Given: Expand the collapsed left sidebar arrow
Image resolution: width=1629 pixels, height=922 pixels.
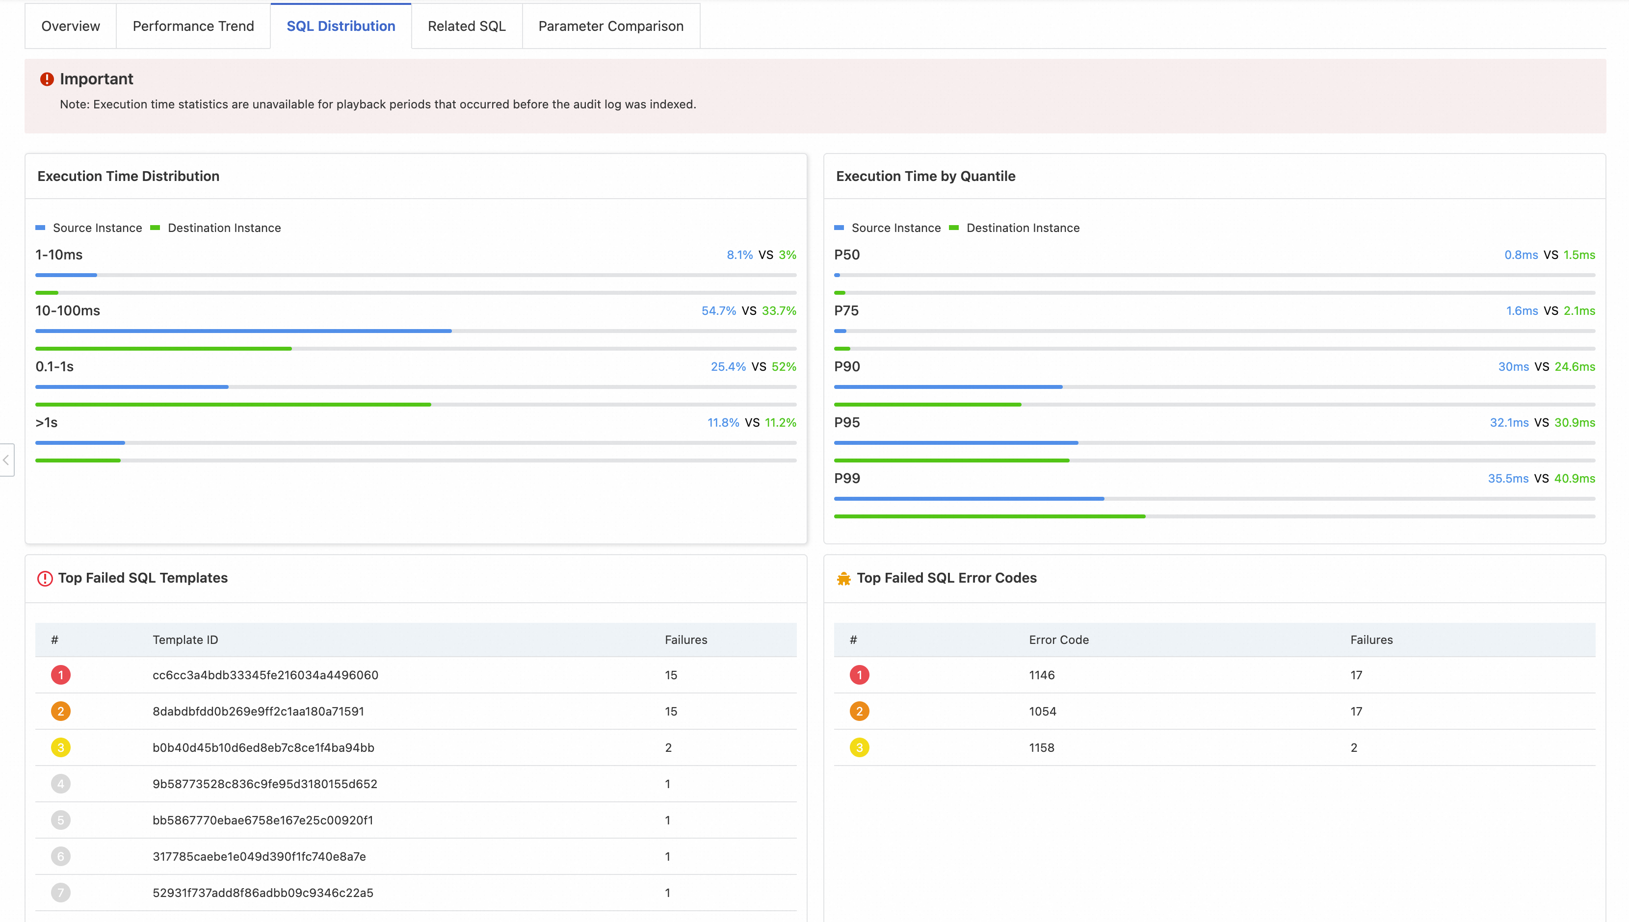Looking at the screenshot, I should 6,461.
